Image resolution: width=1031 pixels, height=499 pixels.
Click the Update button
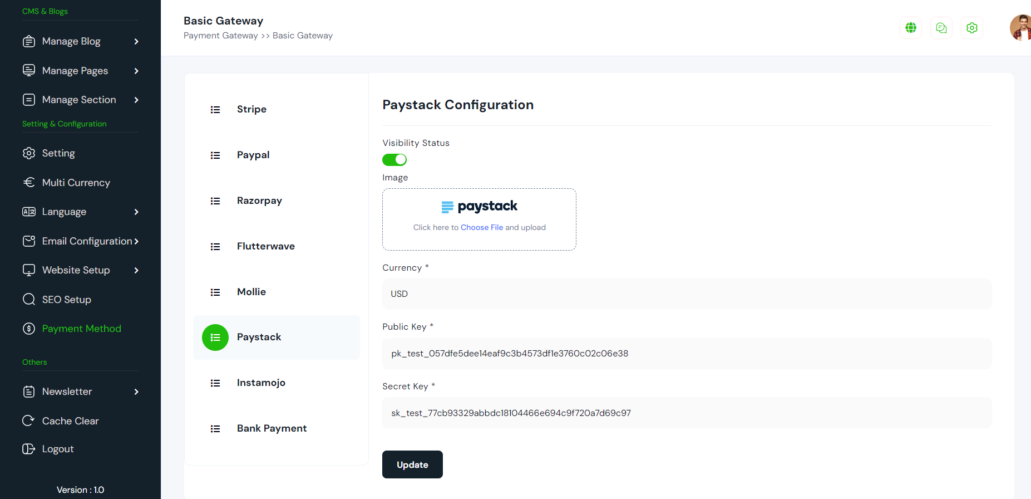[412, 464]
